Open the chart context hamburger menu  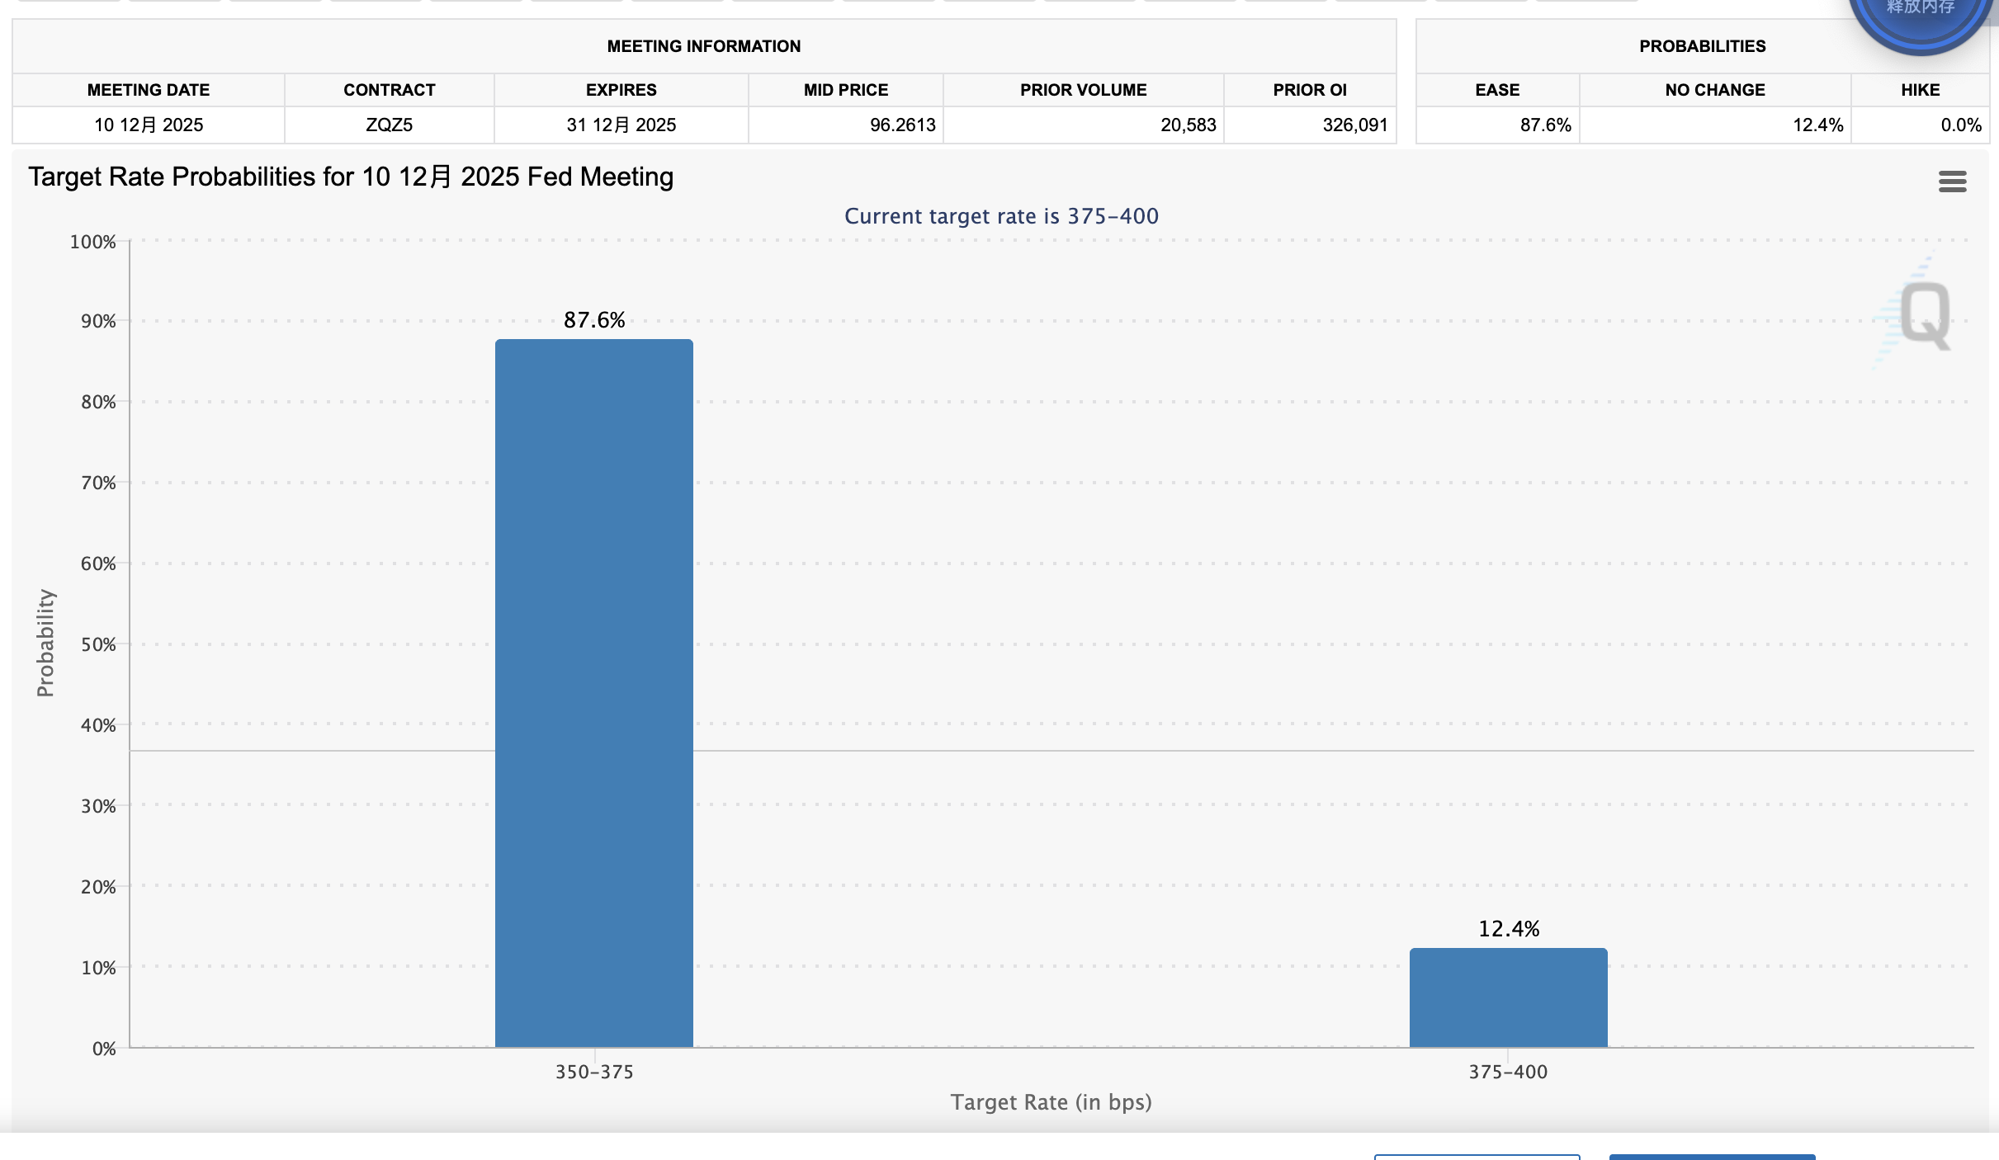point(1952,182)
